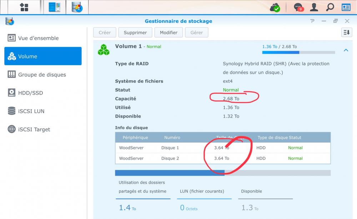Open the Control Panel taskbar icon
Image resolution: width=357 pixels, height=219 pixels.
click(x=55, y=7)
